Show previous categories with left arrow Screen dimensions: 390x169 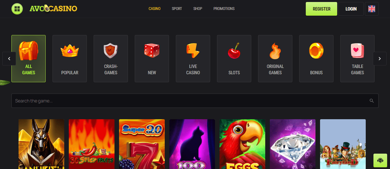tap(9, 59)
